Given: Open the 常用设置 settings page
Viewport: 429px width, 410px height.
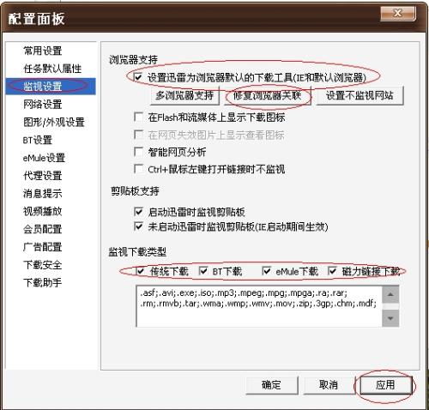Looking at the screenshot, I should point(43,51).
